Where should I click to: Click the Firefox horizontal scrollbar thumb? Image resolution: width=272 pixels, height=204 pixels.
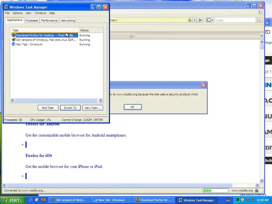[119, 185]
